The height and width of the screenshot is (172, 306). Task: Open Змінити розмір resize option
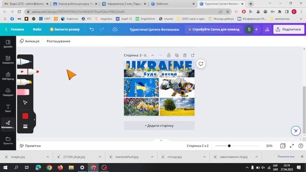[x=65, y=30]
